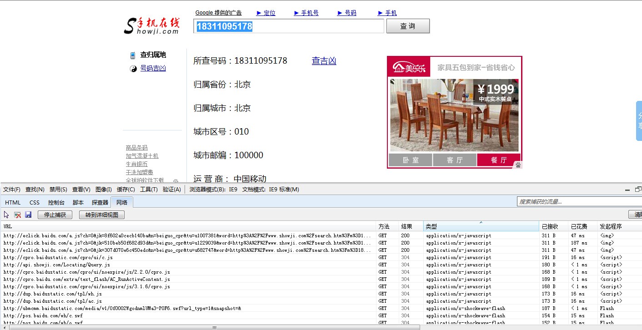Open the 干洗加盟费 sidebar link
Screen dimensions: 642x330
[x=140, y=172]
